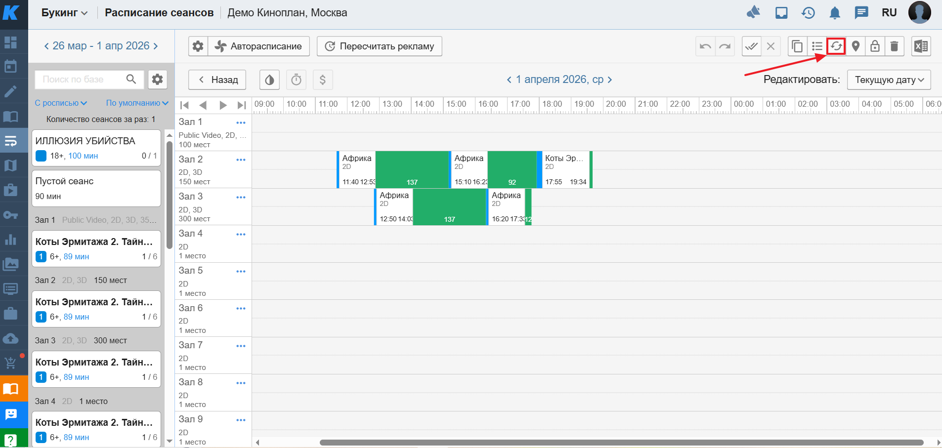942x448 pixels.
Task: Expand the Текущую дату dropdown
Action: coord(889,80)
